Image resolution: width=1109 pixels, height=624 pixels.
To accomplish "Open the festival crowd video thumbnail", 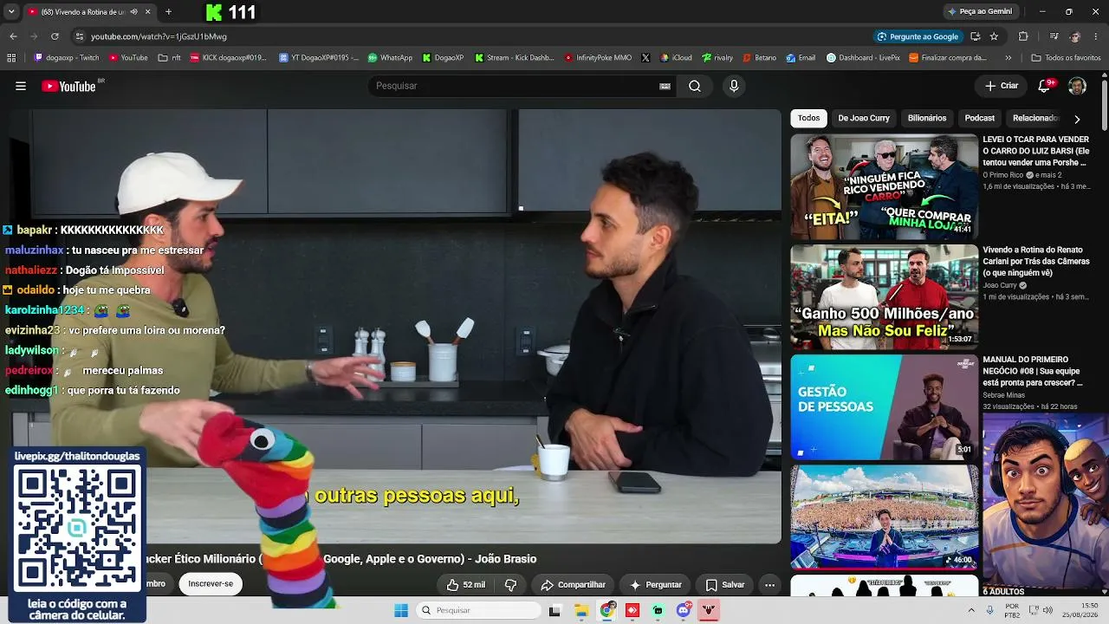I will [x=884, y=517].
